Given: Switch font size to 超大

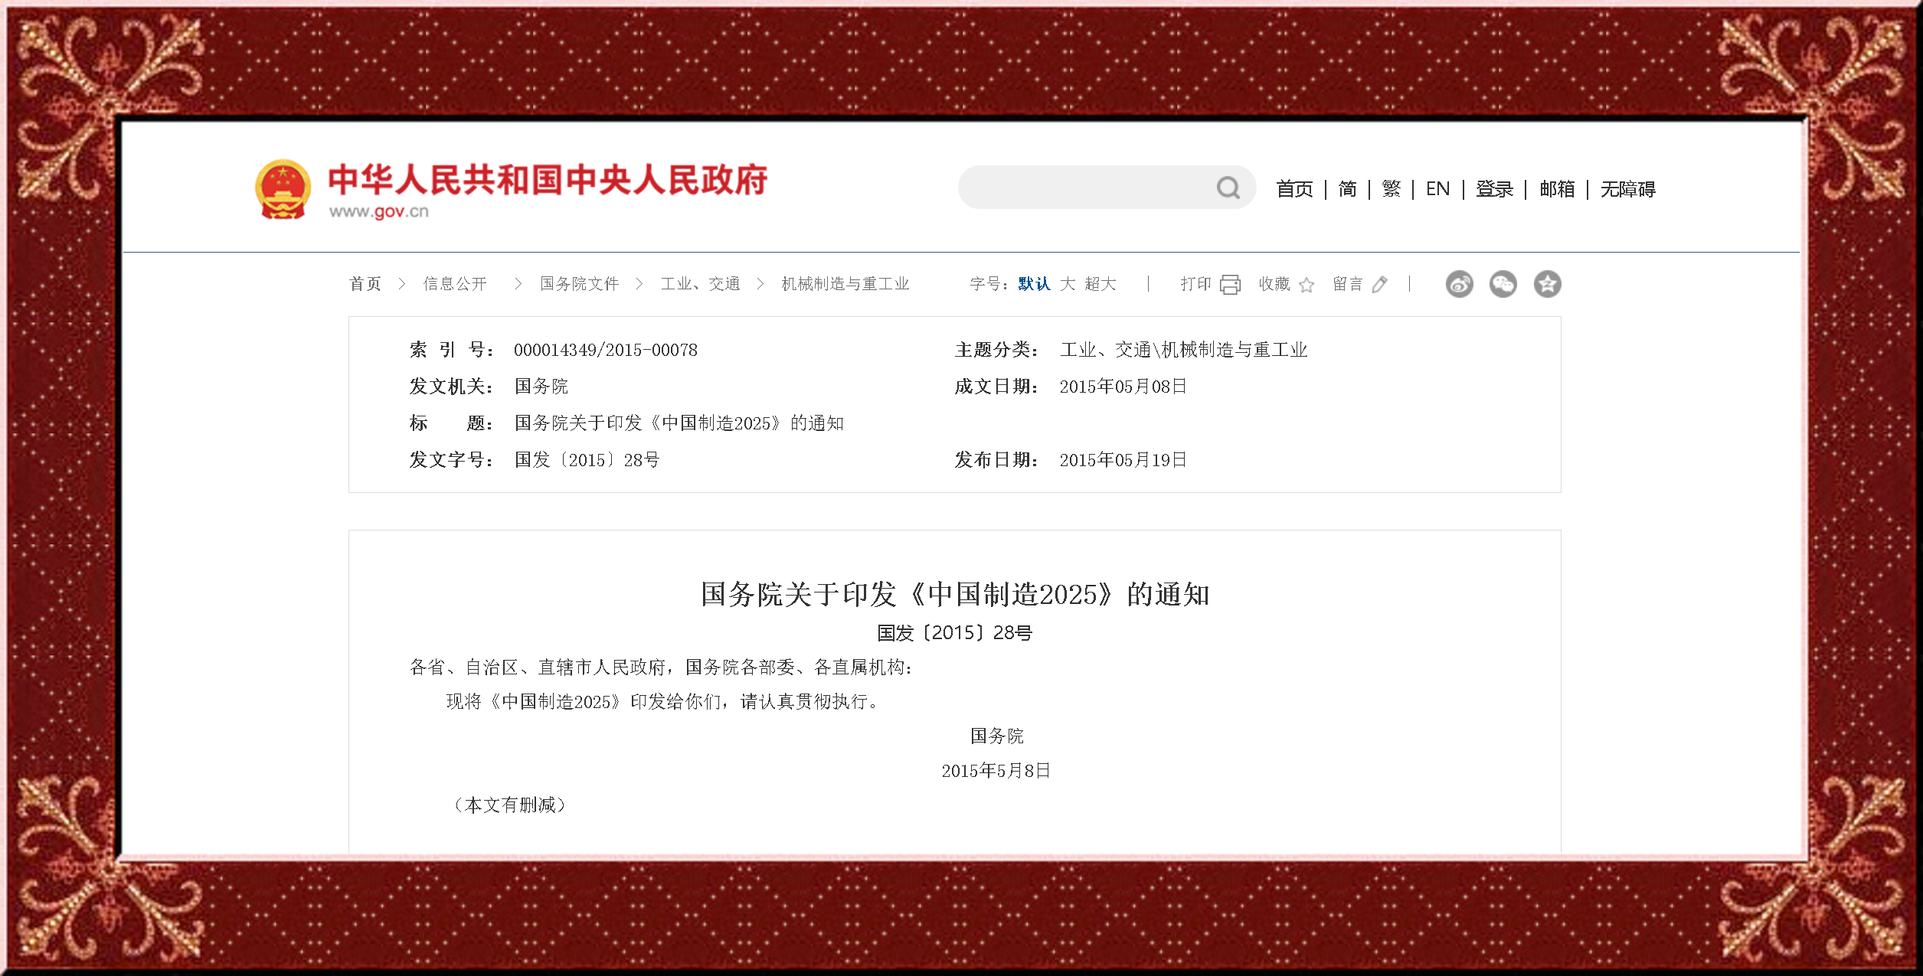Looking at the screenshot, I should (1100, 284).
